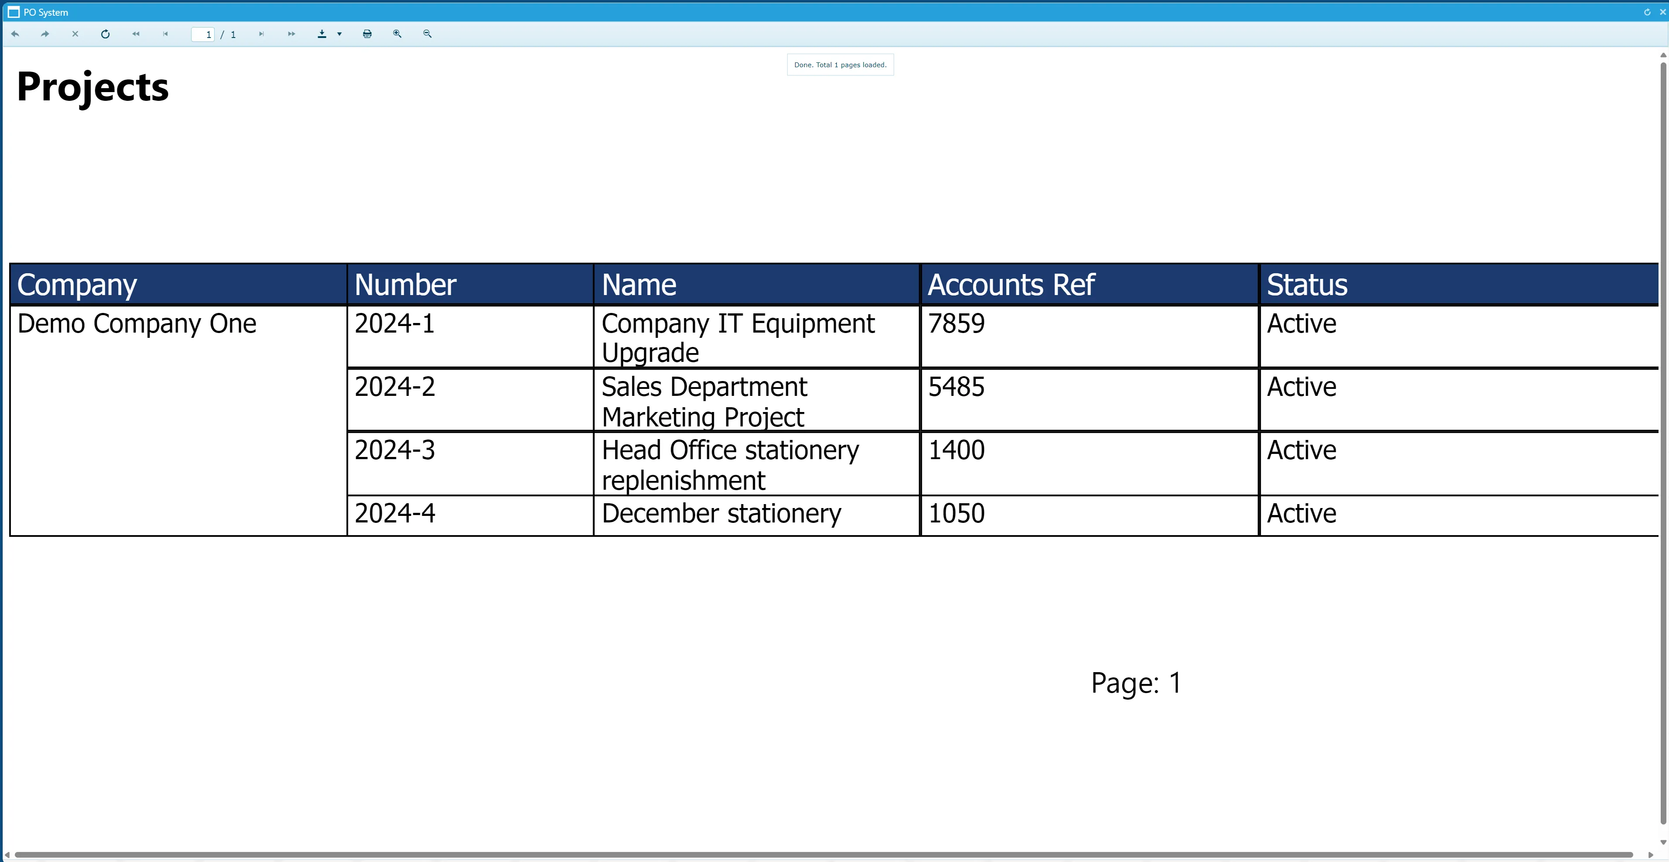The image size is (1669, 862).
Task: Select project number 2024-1
Action: (x=470, y=337)
